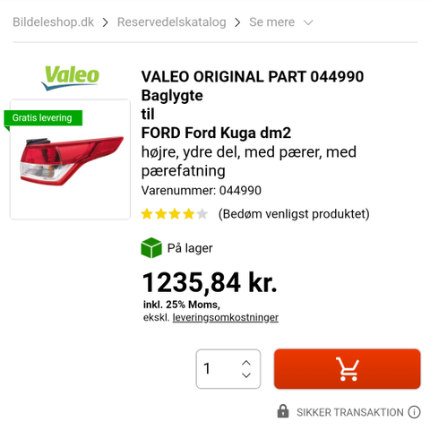Click Bedøm venligst produktet review link
Image resolution: width=430 pixels, height=430 pixels.
pos(294,214)
